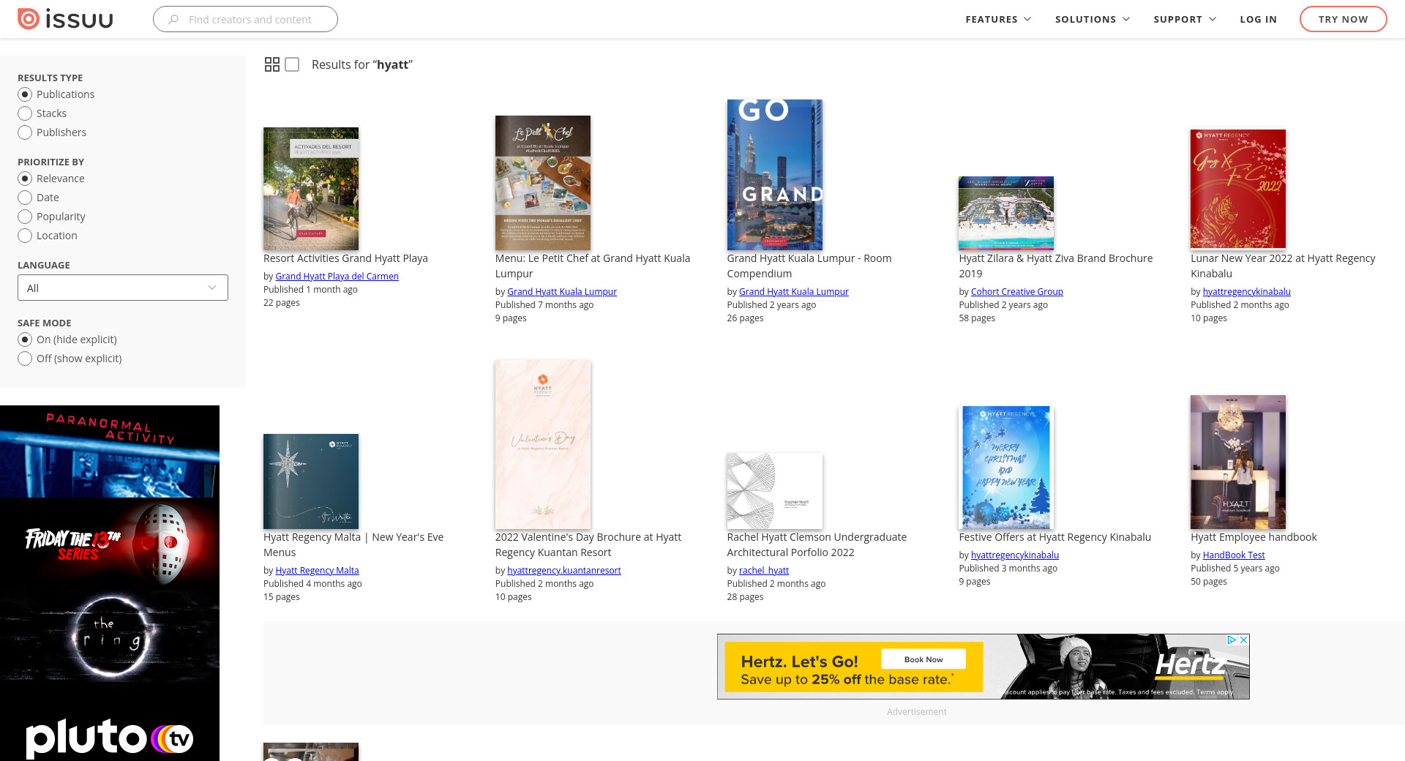Select the Publishers results type

(x=25, y=132)
